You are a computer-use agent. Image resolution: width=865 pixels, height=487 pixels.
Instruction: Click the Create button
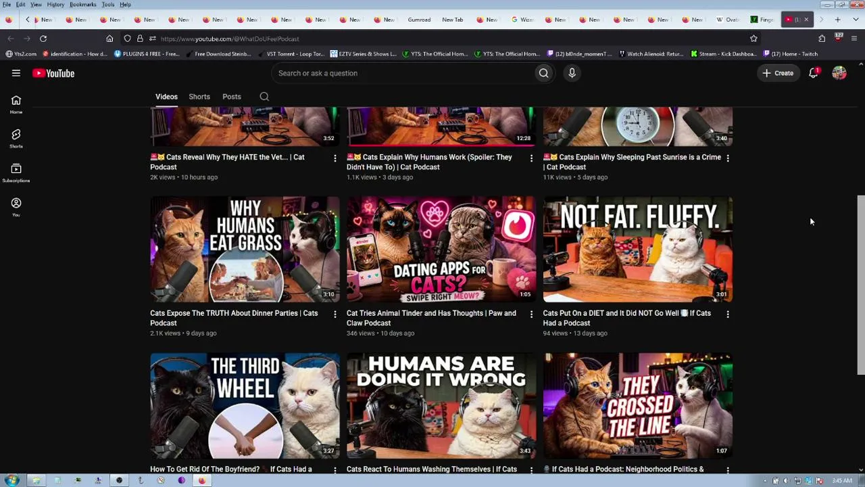click(x=778, y=73)
